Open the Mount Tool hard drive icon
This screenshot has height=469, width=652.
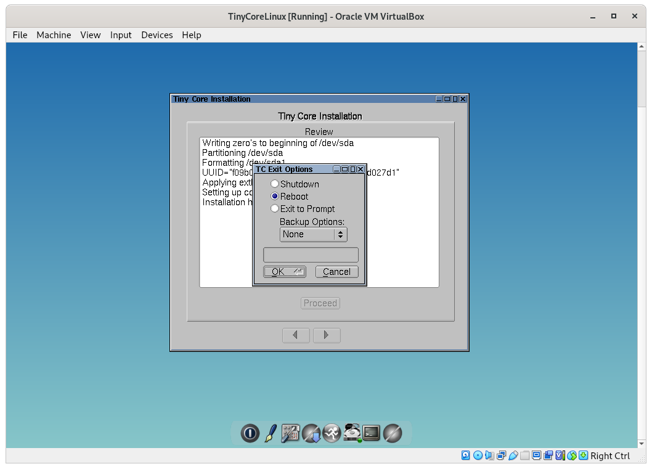(x=352, y=433)
